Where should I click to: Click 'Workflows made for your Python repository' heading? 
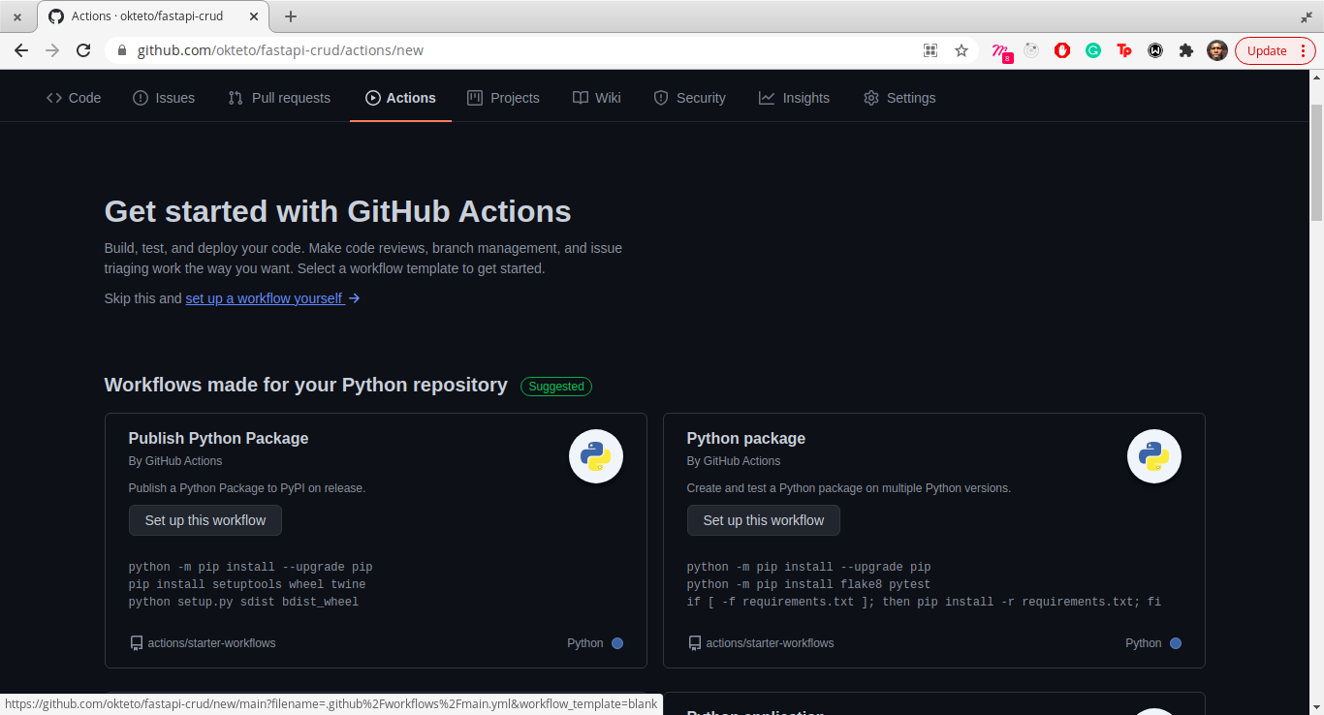[306, 385]
